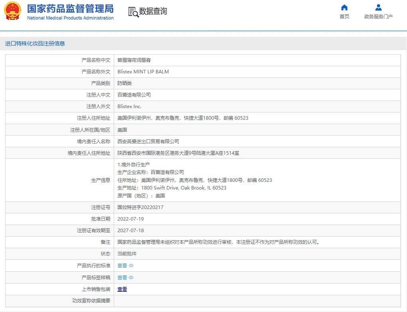Click the 1800 Swift Drive production address line
This screenshot has width=407, height=312.
click(172, 188)
